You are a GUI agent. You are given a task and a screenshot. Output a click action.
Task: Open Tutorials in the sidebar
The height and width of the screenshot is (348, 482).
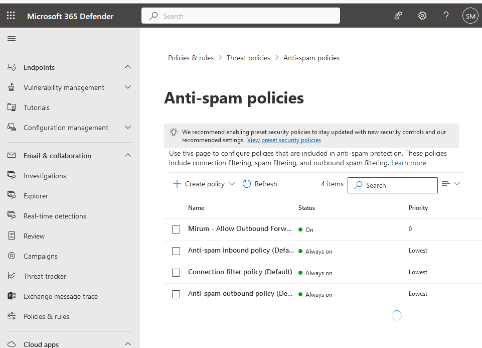(37, 107)
